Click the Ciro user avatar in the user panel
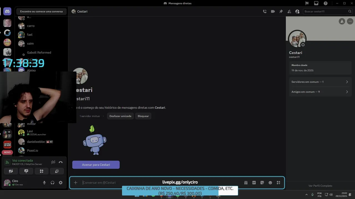Image resolution: width=355 pixels, height=199 pixels. (x=7, y=183)
